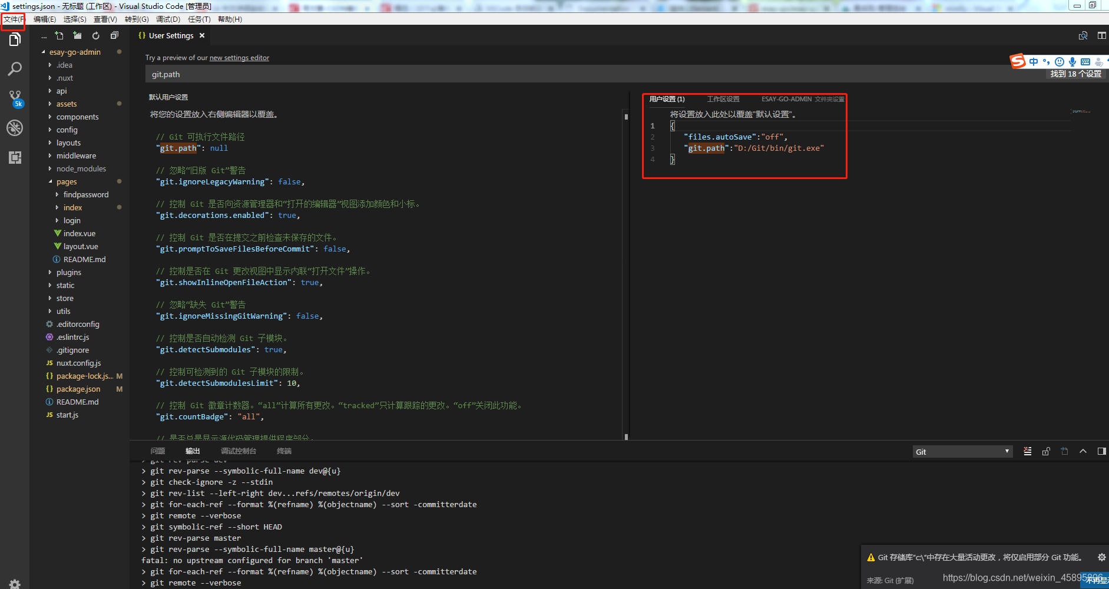Open the 调试(D) menu

[x=168, y=19]
